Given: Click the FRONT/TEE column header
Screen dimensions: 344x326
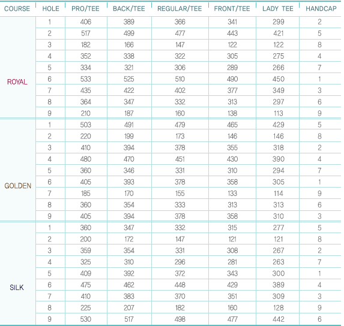Looking at the screenshot, I should coord(232,8).
